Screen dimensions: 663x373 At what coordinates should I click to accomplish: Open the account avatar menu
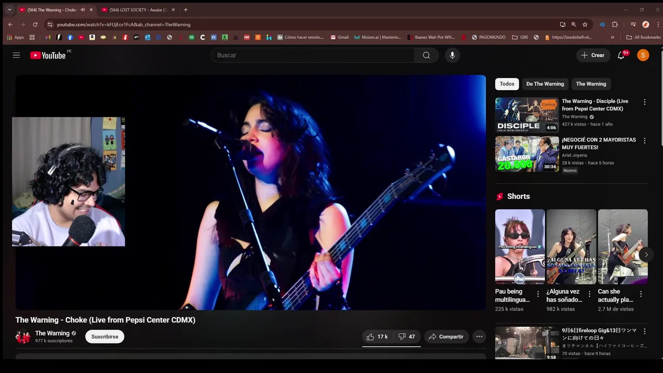(643, 55)
